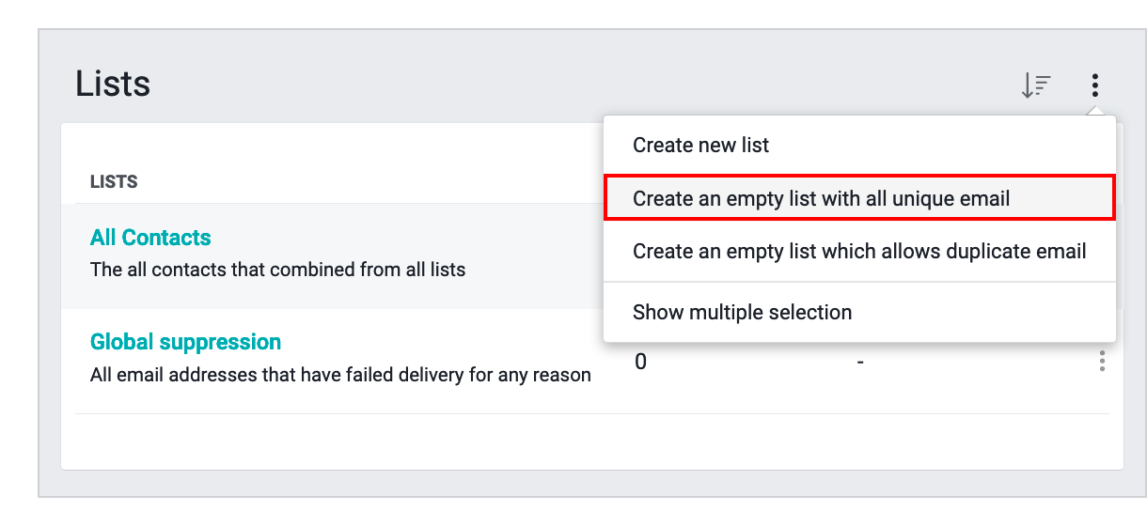Select "Create new list" from the menu

click(700, 145)
